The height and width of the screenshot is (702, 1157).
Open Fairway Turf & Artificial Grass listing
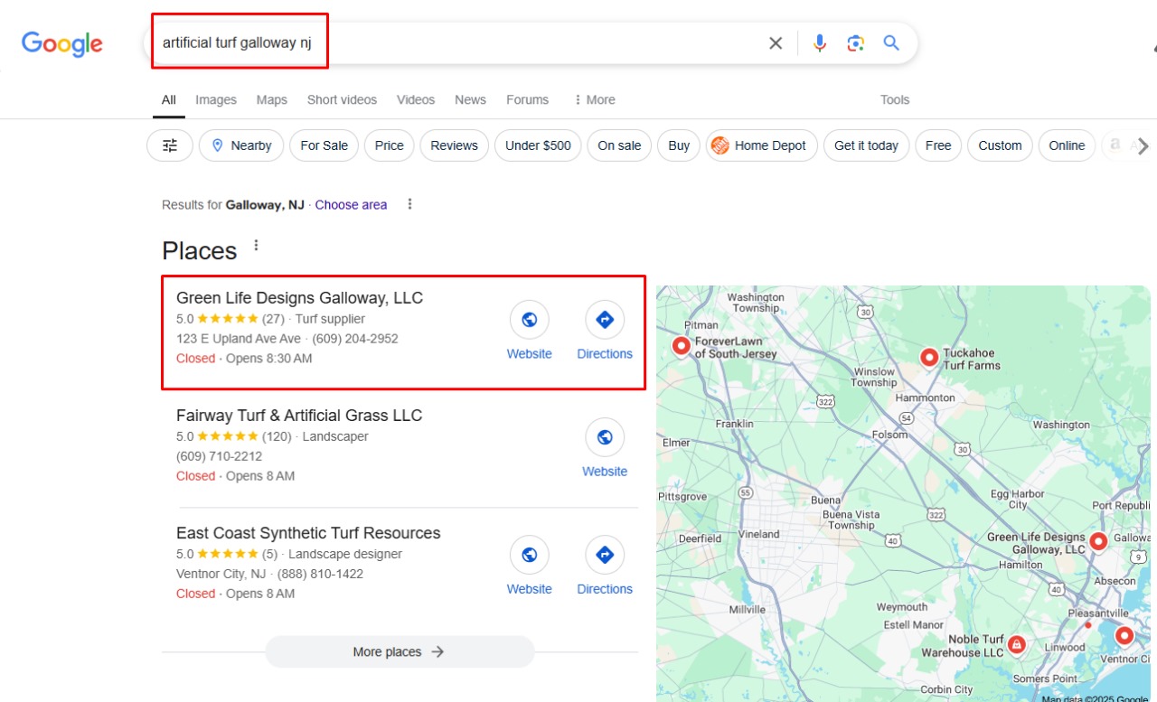pyautogui.click(x=299, y=416)
